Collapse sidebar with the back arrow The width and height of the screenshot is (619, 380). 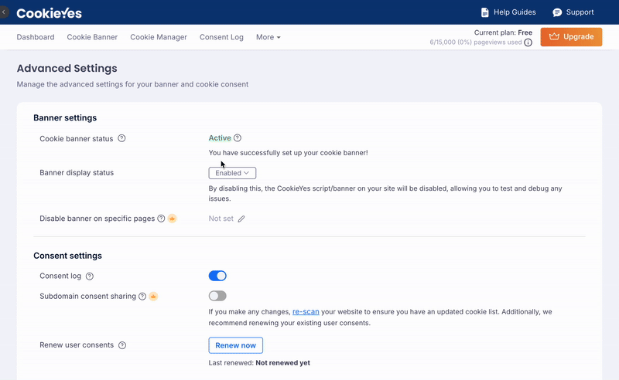[4, 12]
